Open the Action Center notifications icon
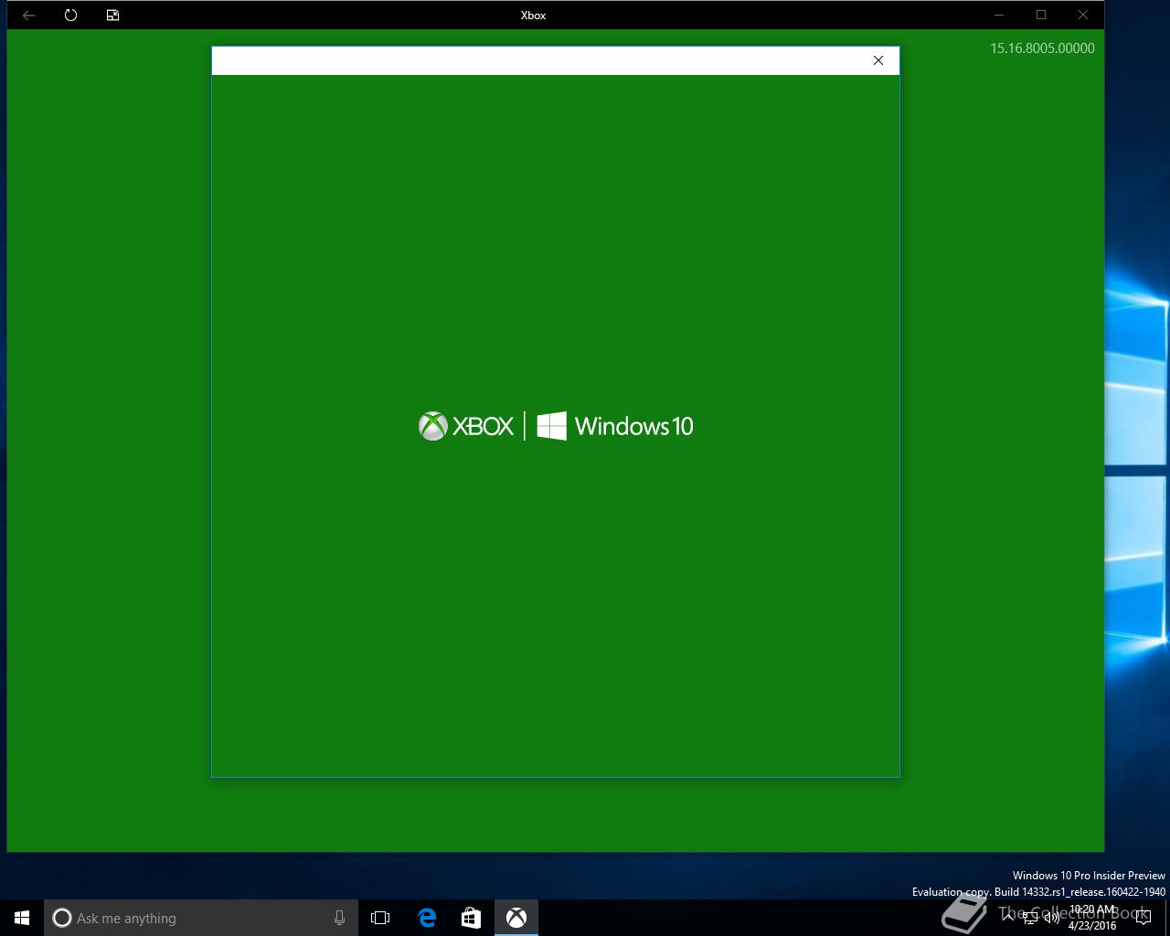The height and width of the screenshot is (936, 1170). [x=1143, y=918]
